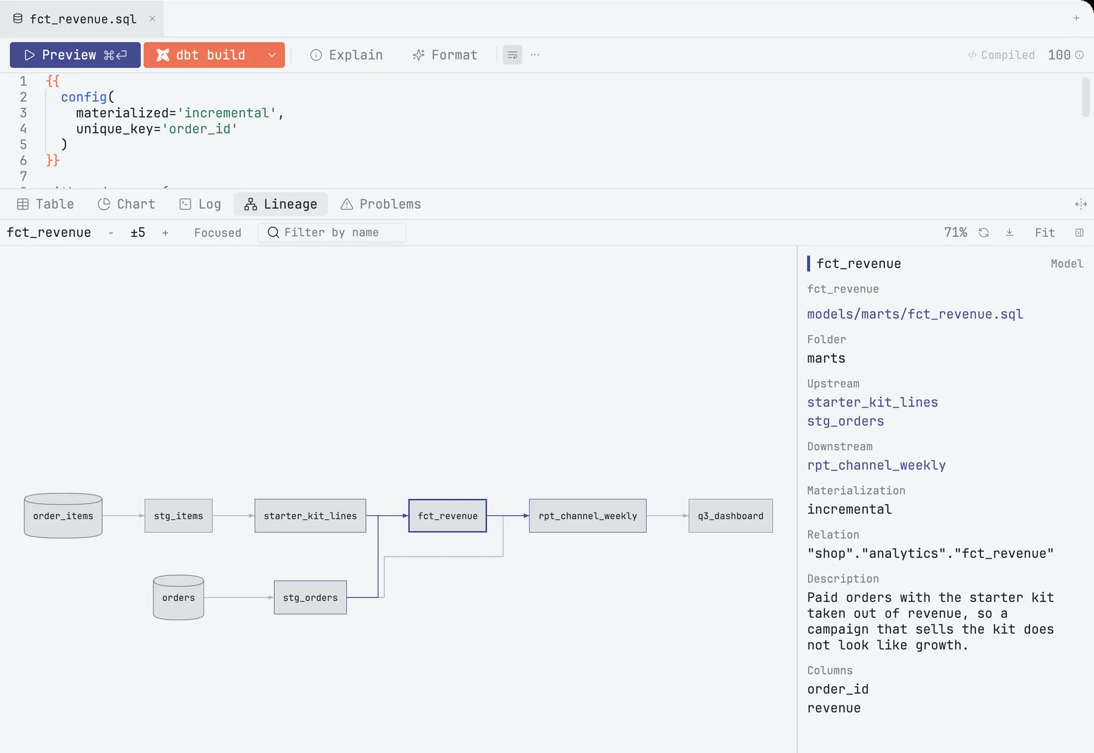Refresh the lineage graph
This screenshot has width=1094, height=753.
(983, 233)
